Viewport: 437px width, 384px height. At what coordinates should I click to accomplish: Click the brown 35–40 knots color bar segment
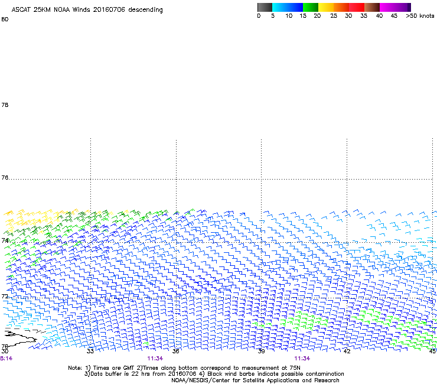tap(372, 7)
